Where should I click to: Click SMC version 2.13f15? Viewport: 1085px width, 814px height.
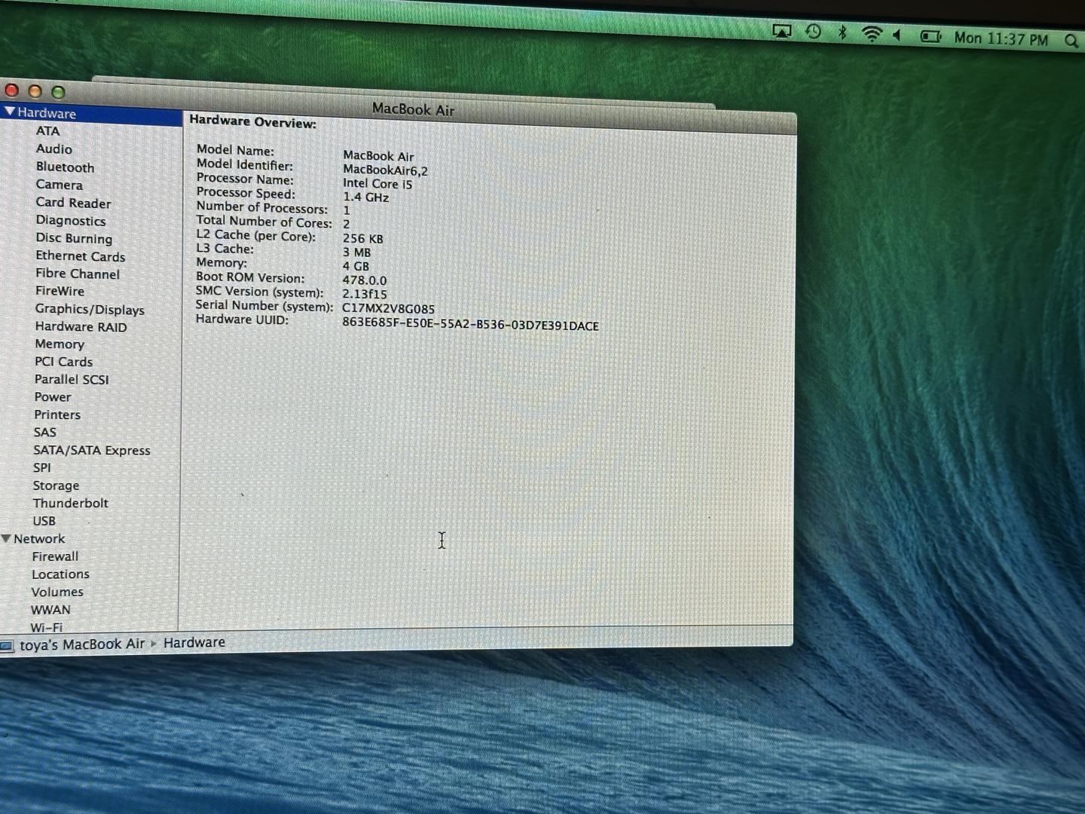[x=364, y=294]
